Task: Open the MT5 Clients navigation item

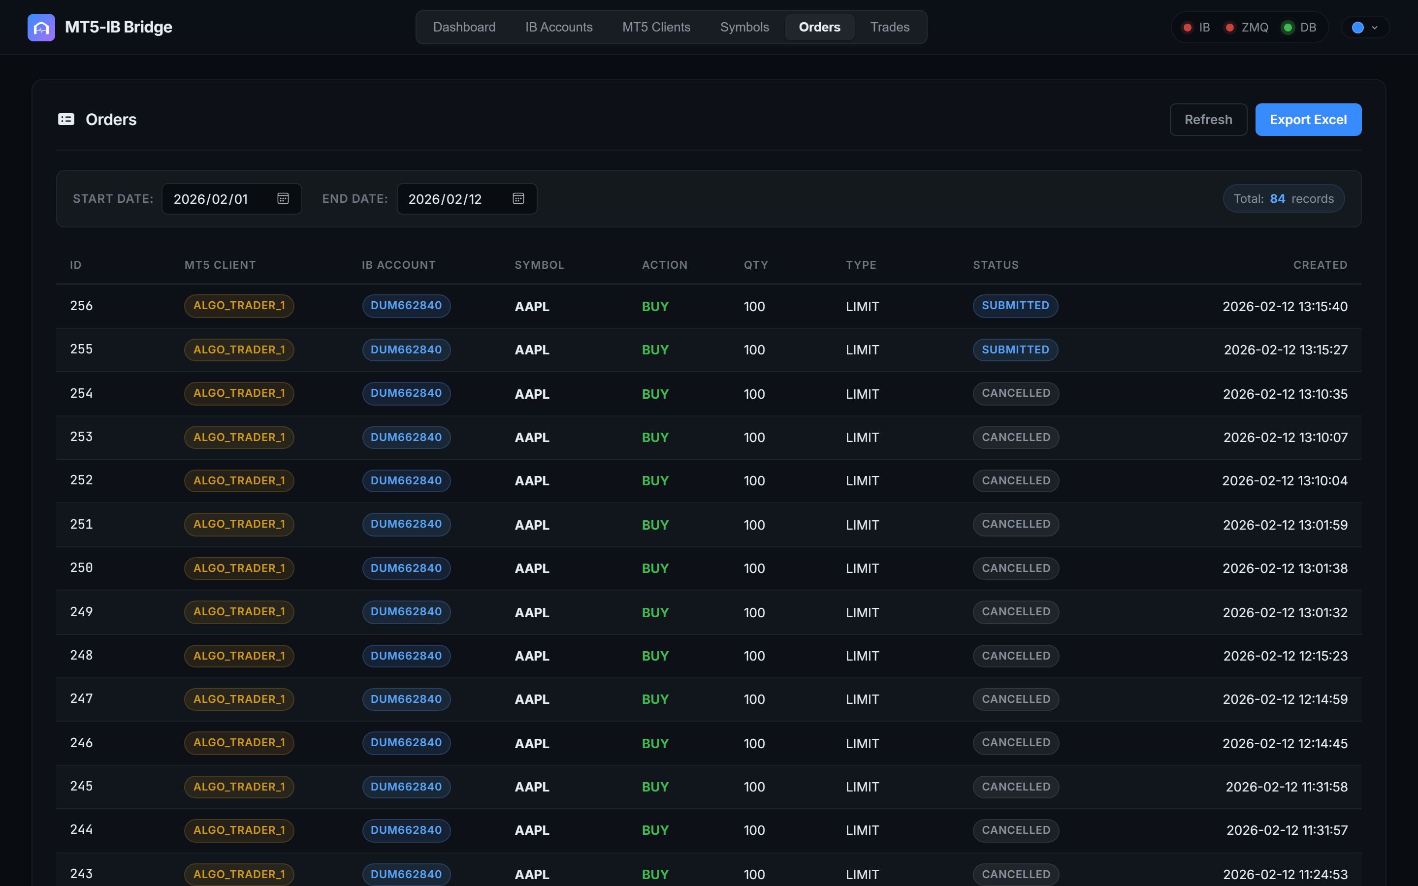Action: [x=655, y=27]
